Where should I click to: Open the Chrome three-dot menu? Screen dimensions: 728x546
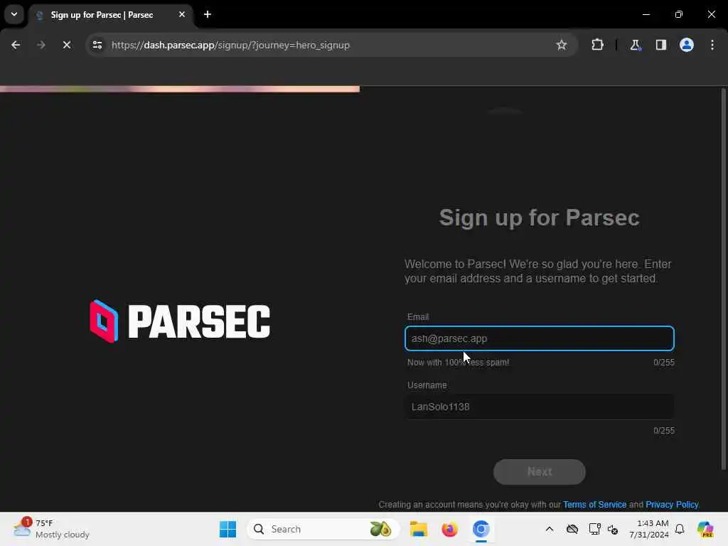(x=712, y=45)
